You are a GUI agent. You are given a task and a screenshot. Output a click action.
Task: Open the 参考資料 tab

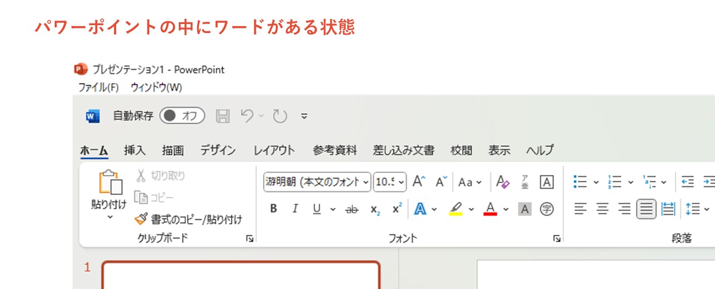[335, 150]
